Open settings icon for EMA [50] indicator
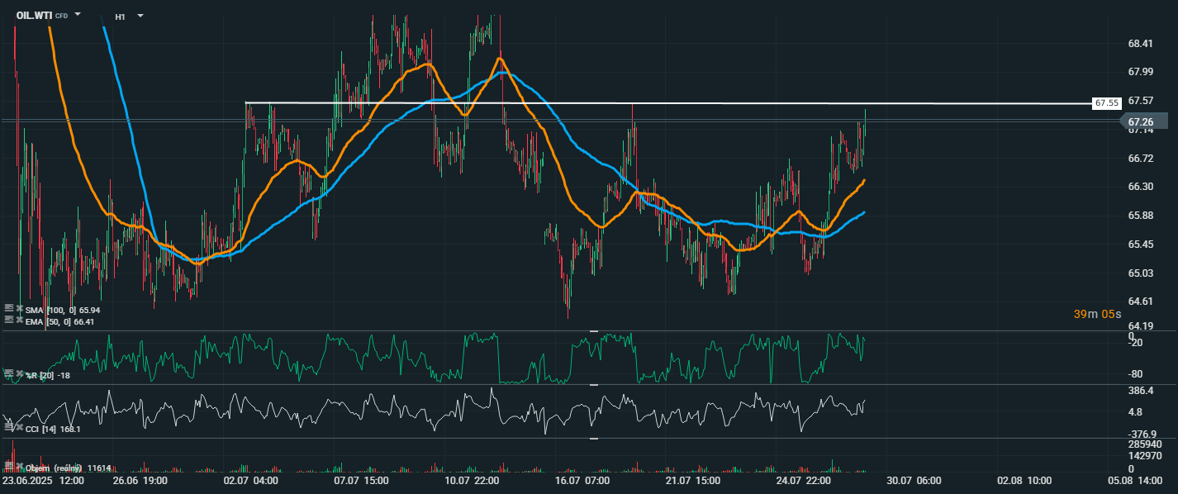 tap(9, 320)
